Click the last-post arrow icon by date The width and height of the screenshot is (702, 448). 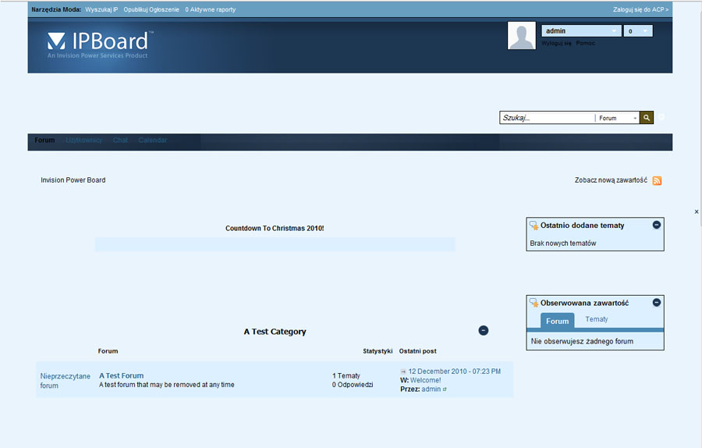coord(403,372)
